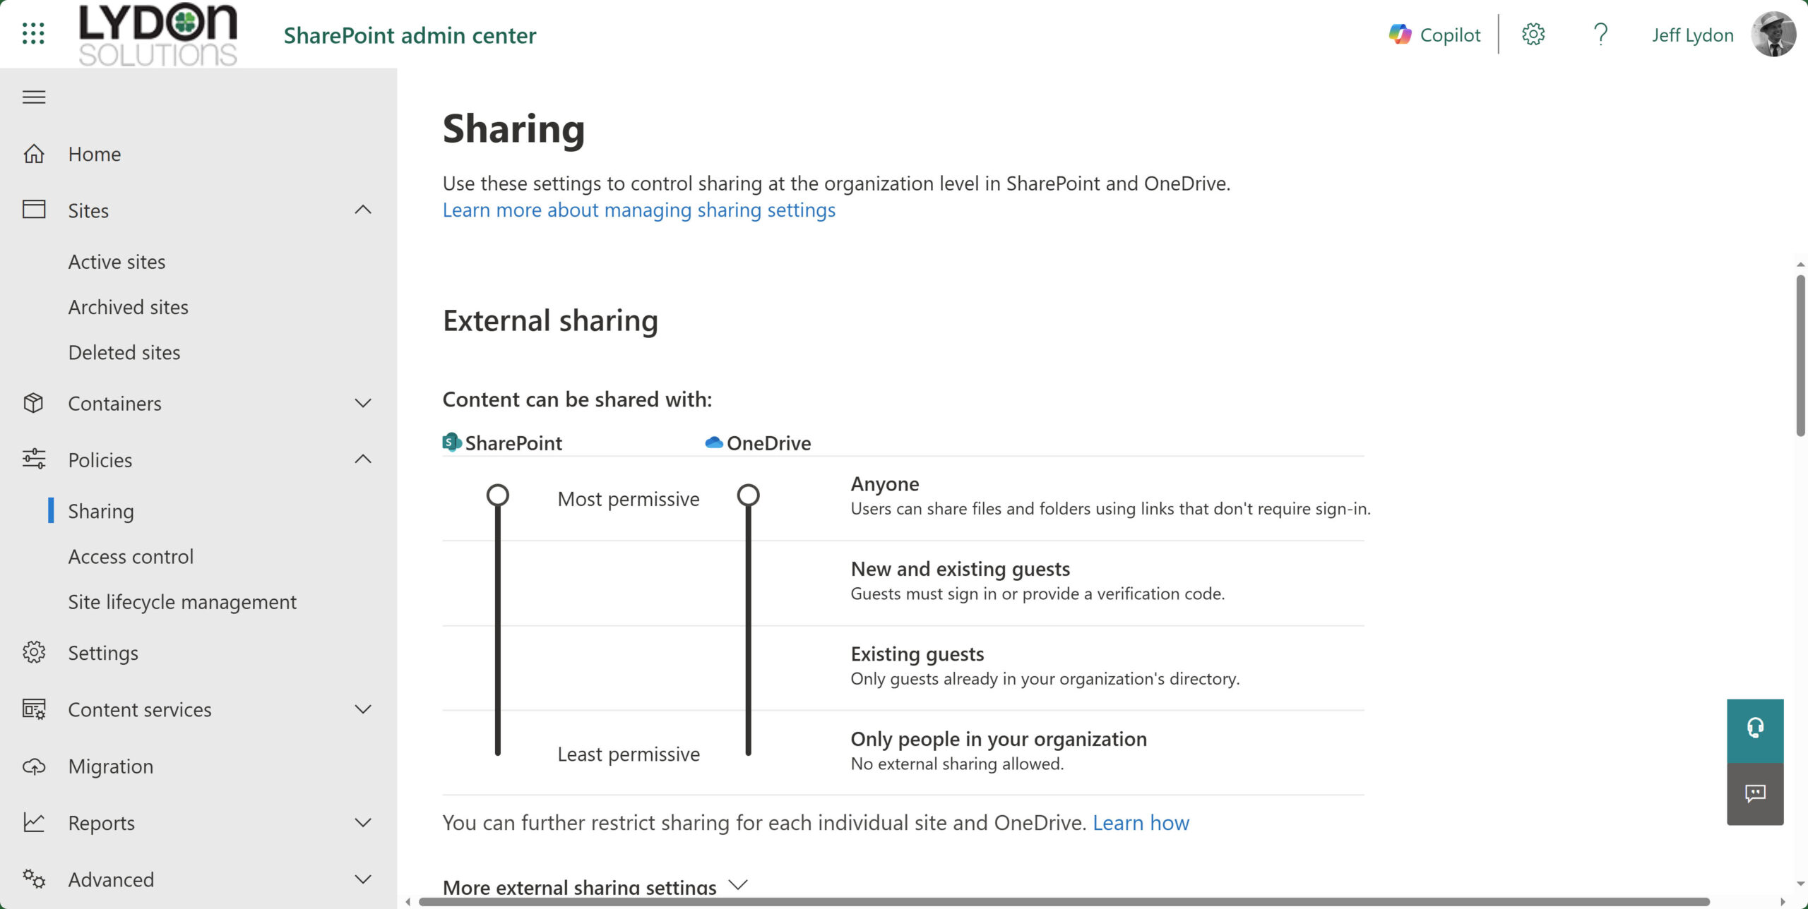Open Jeff Lydon's profile picture menu
The width and height of the screenshot is (1808, 909).
point(1773,34)
